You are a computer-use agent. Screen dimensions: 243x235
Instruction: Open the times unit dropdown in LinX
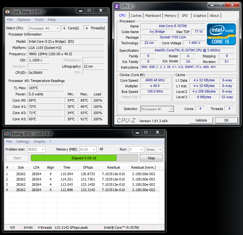tap(154, 149)
